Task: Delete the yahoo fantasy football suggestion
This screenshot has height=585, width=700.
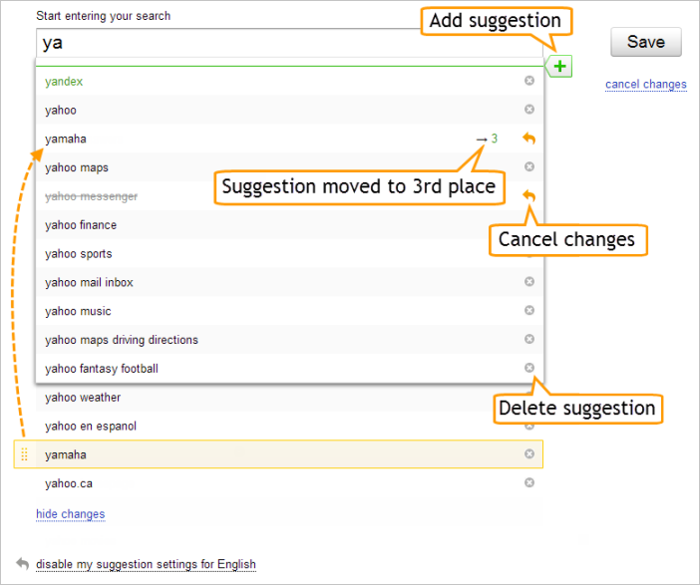Action: pos(529,368)
